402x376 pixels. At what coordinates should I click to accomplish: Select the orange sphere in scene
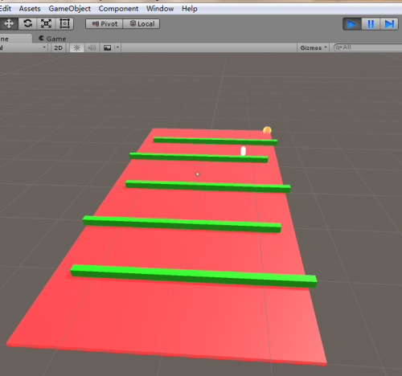tap(267, 130)
